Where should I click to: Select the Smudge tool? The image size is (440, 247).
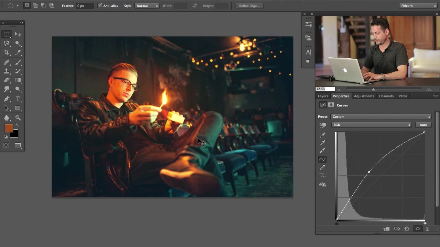(7, 89)
